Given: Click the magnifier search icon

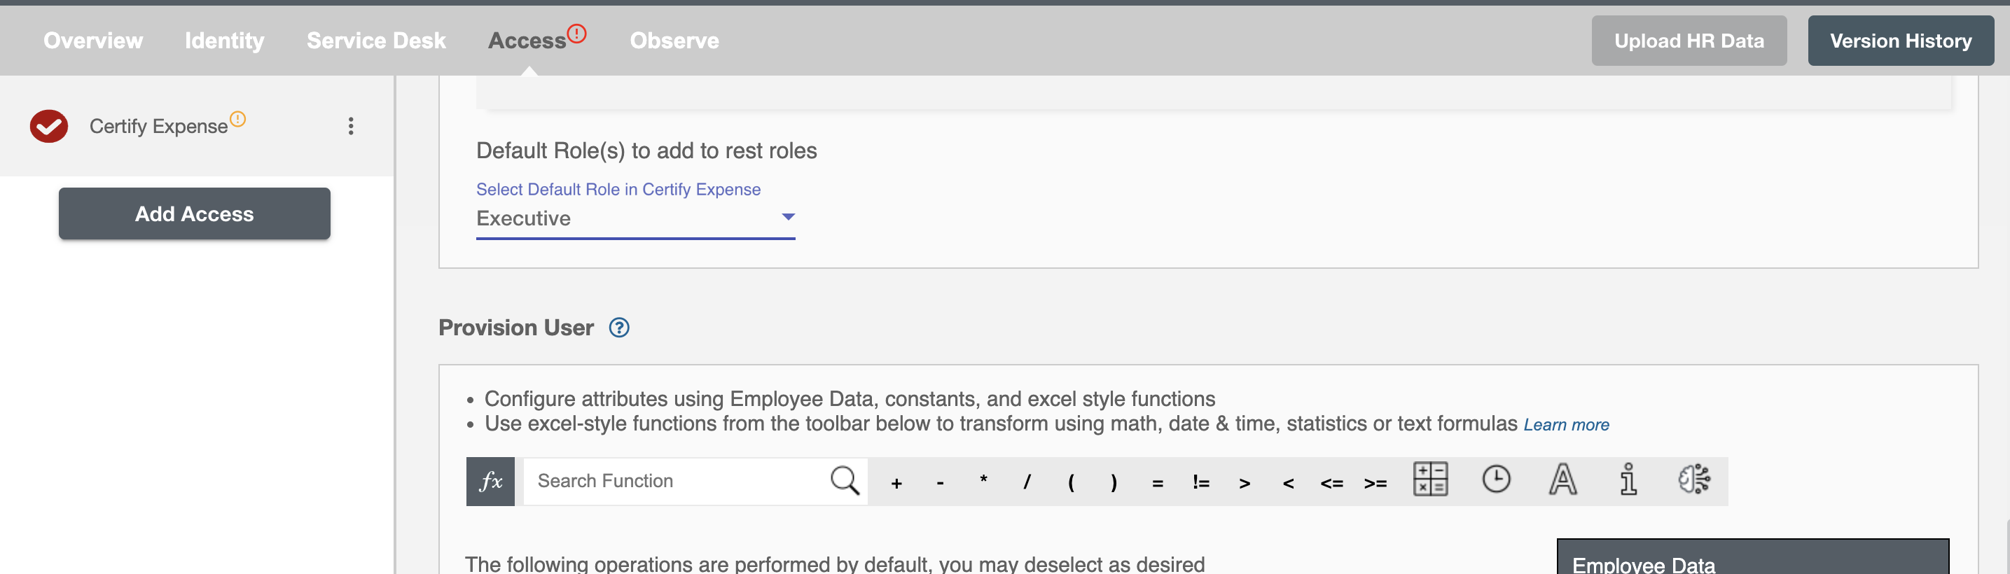Looking at the screenshot, I should [x=844, y=481].
